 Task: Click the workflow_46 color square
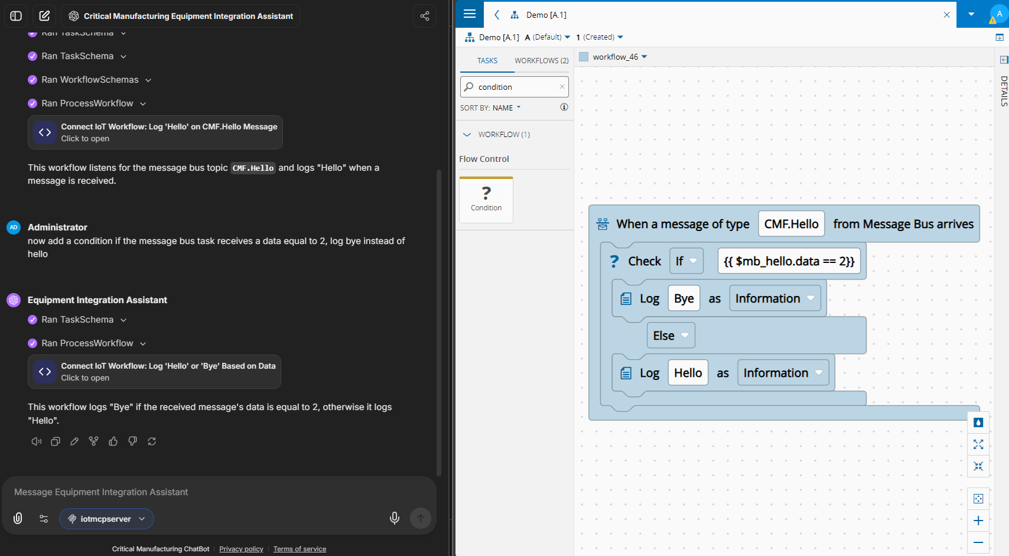(x=584, y=57)
